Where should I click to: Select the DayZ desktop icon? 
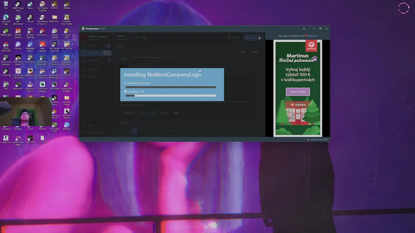(x=6, y=85)
